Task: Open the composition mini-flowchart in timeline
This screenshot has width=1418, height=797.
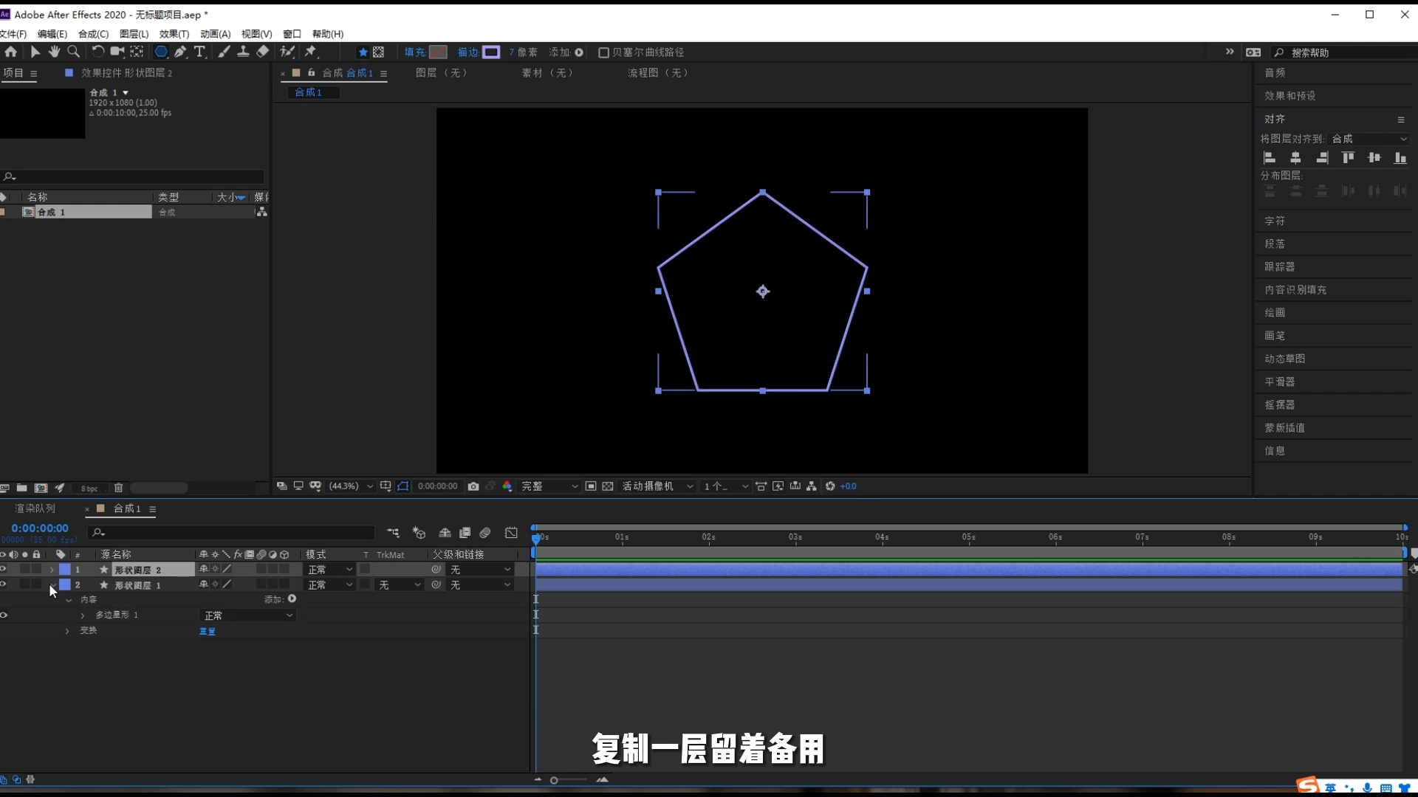Action: coord(393,533)
